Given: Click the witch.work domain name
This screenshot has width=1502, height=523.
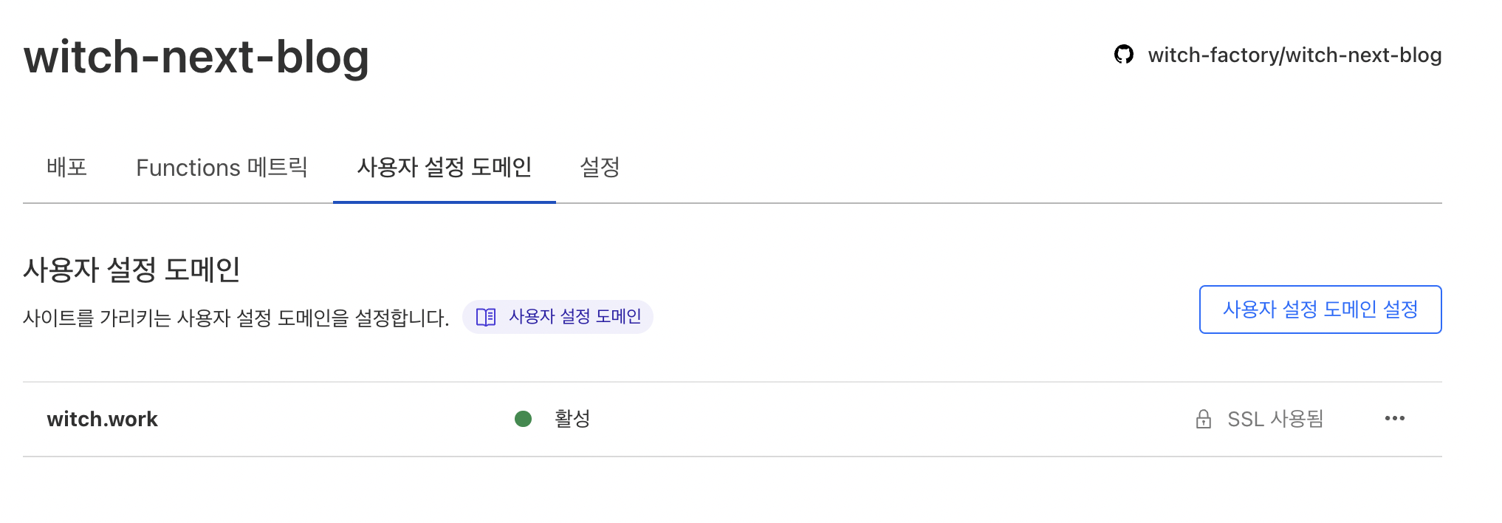Looking at the screenshot, I should pyautogui.click(x=102, y=419).
